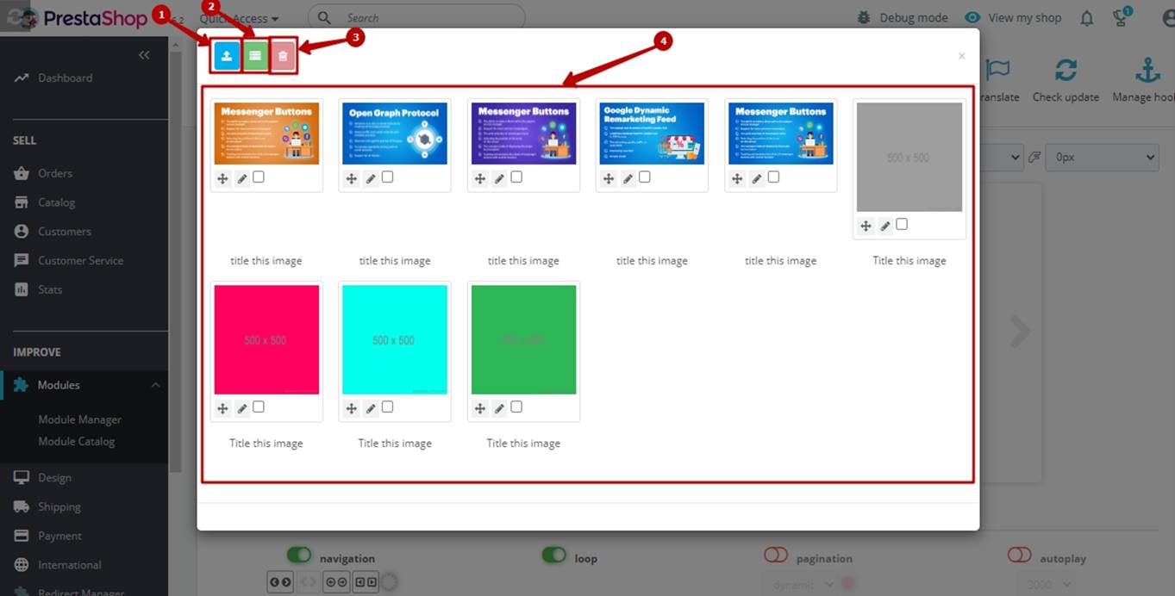Click the green select-all images button
The height and width of the screenshot is (596, 1175).
[254, 56]
